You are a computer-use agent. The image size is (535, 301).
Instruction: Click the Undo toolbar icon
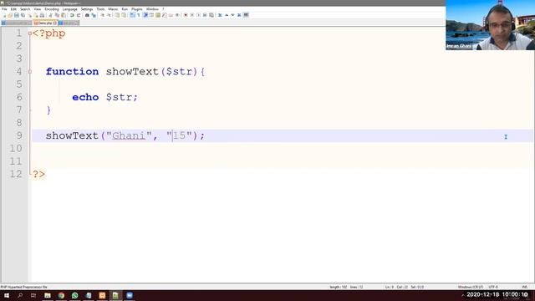pos(72,15)
